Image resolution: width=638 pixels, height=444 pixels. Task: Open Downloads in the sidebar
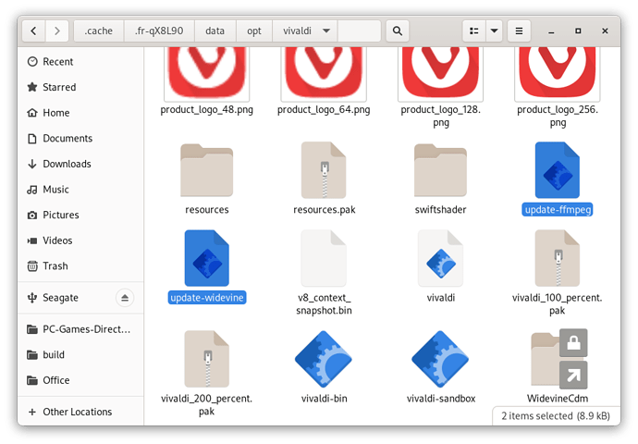tap(80, 164)
